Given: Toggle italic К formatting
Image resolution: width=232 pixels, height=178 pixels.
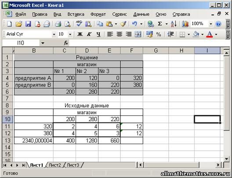Looking at the screenshot, I should click(x=89, y=34).
